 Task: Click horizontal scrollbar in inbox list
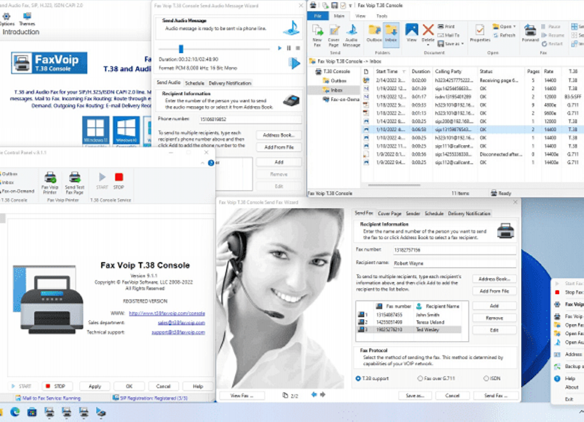click(394, 185)
